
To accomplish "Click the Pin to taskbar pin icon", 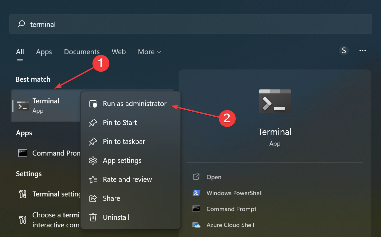I will (x=93, y=142).
